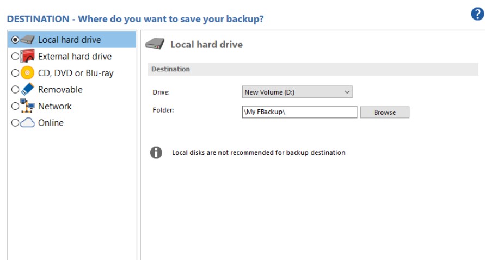Click the Online cloud icon
Image resolution: width=485 pixels, height=260 pixels.
(x=28, y=123)
